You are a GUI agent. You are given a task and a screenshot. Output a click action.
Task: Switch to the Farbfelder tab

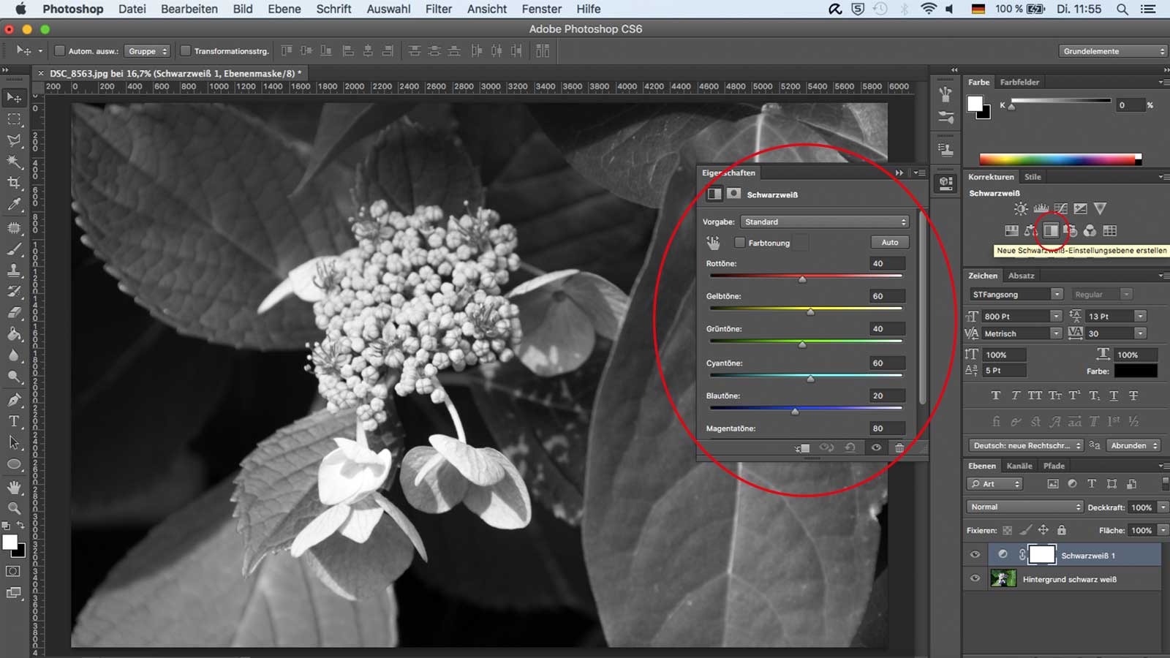click(x=1019, y=82)
